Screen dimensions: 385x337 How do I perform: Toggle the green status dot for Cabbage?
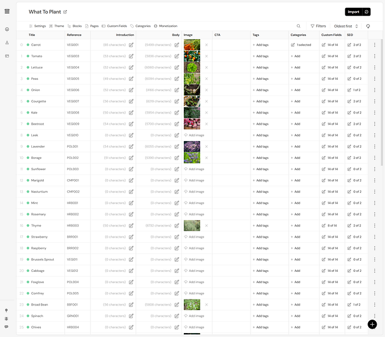(x=28, y=271)
